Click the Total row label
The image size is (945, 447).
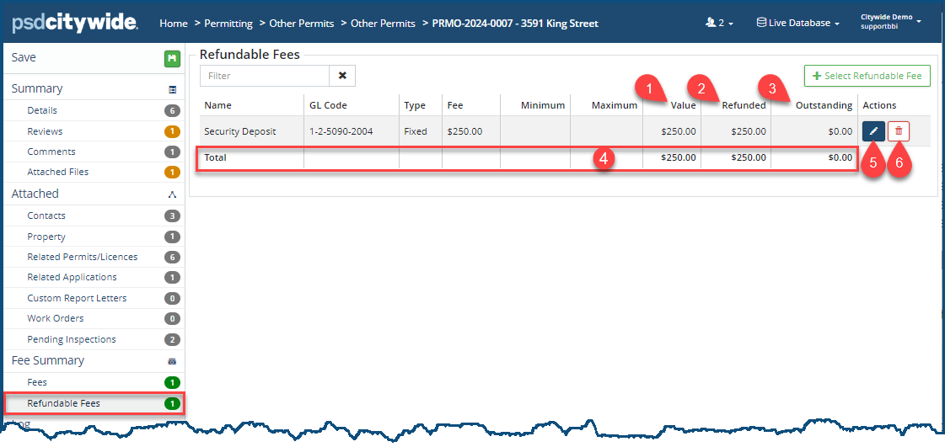(215, 157)
